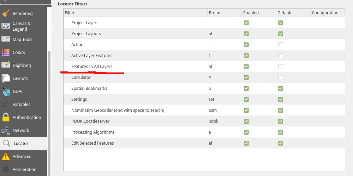
Task: Select the Settings filter row name
Action: coord(79,99)
